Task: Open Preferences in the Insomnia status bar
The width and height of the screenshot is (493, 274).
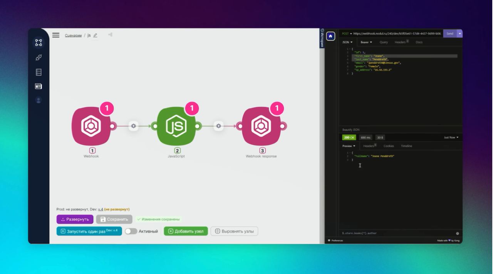Action: pyautogui.click(x=335, y=240)
